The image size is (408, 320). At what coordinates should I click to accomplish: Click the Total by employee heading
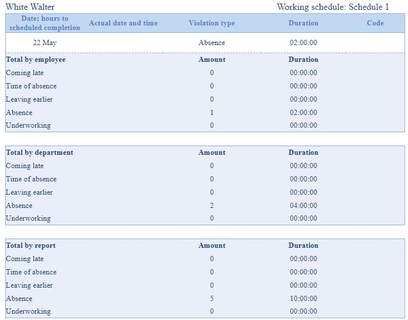pos(36,59)
